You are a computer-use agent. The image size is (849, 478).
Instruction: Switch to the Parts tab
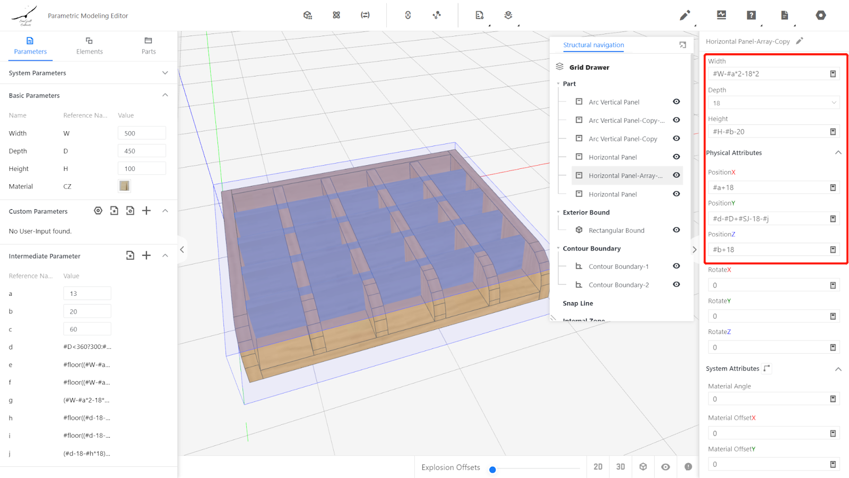pos(149,46)
